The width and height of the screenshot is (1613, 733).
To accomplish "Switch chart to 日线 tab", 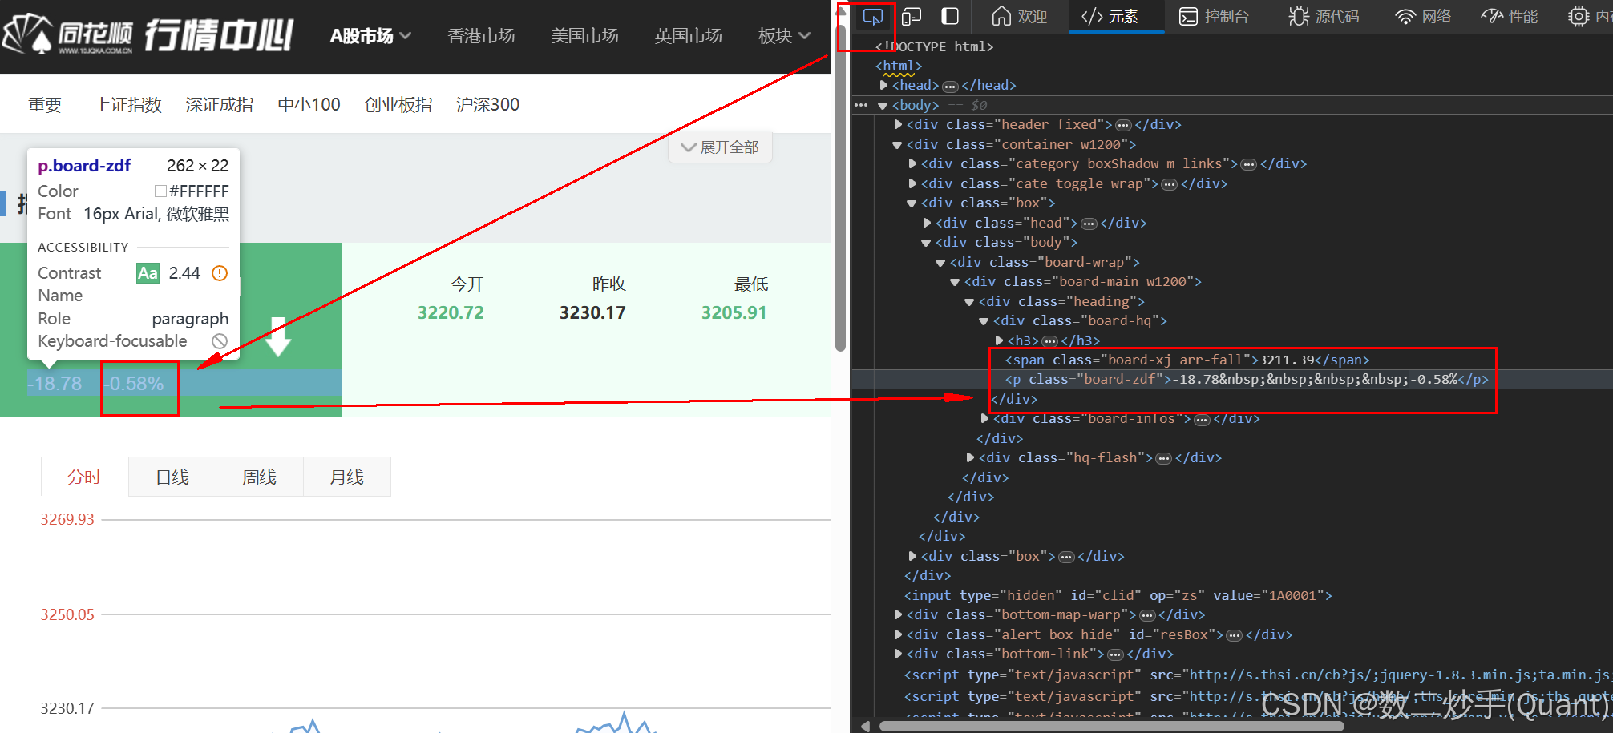I will [172, 477].
